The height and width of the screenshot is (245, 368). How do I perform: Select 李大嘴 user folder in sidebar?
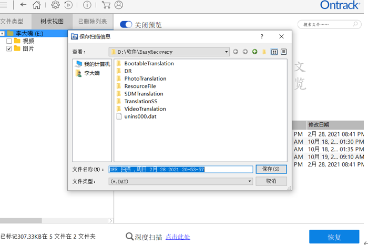tap(88, 73)
